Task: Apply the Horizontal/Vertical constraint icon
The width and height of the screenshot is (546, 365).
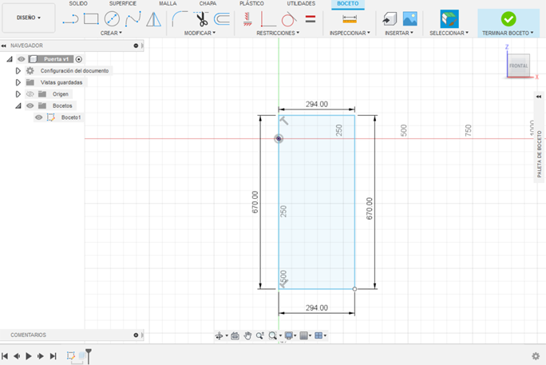Action: [x=247, y=19]
